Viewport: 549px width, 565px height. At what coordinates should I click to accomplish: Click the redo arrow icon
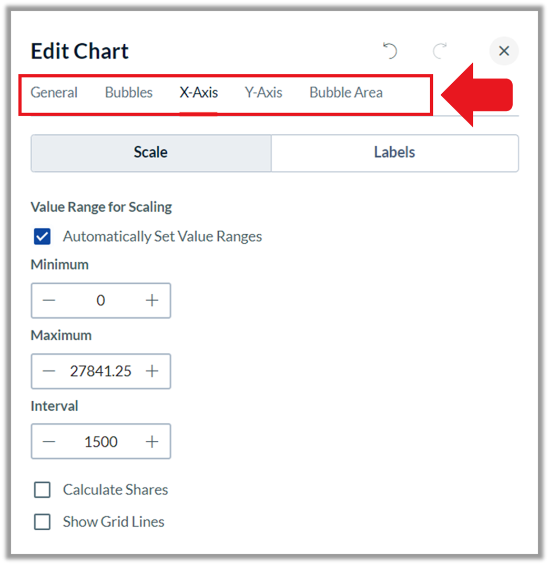(440, 51)
